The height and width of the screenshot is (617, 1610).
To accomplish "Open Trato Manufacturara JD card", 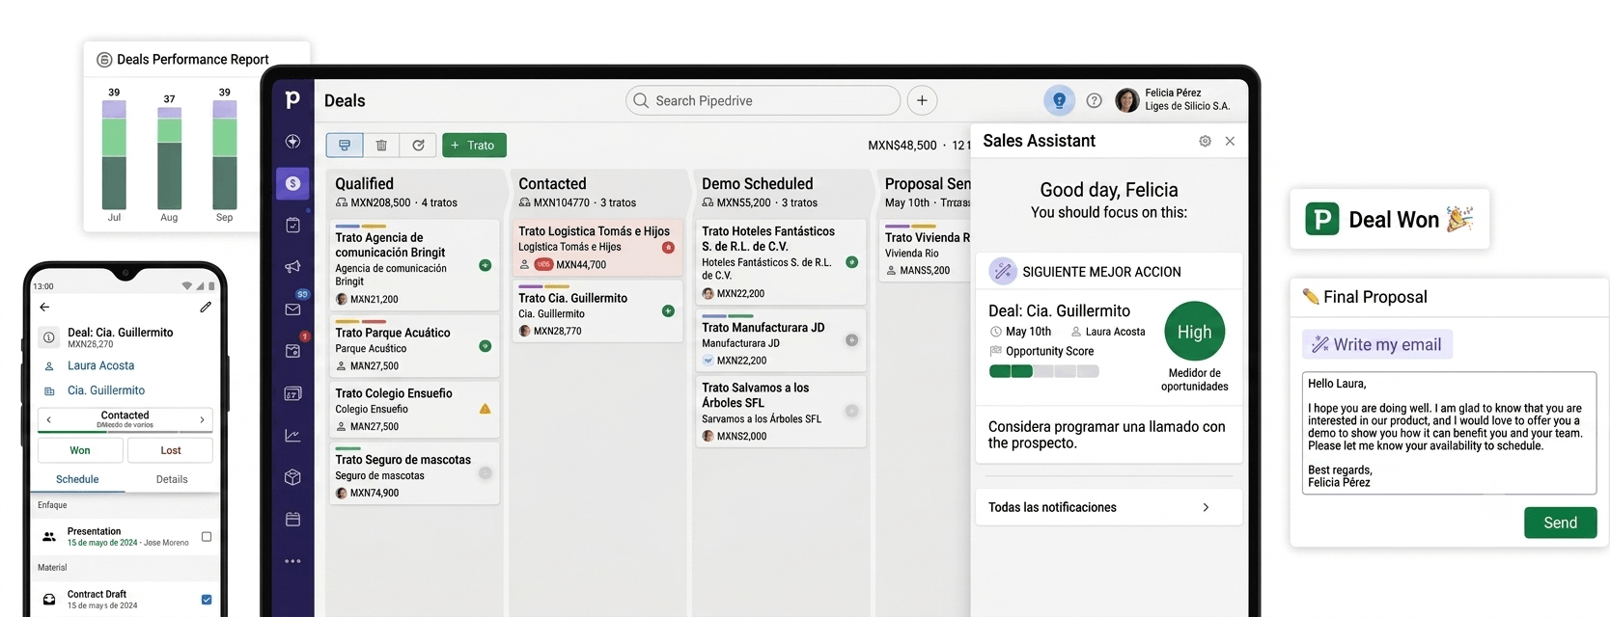I will tap(781, 340).
